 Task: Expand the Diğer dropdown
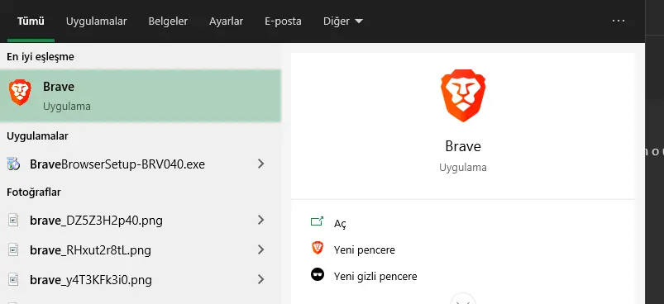[343, 21]
